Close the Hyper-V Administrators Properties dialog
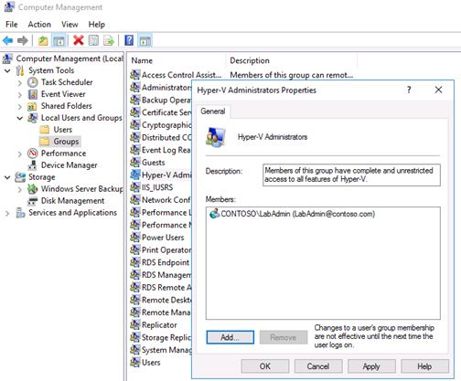Screen dimensions: 461x381 click(438, 90)
